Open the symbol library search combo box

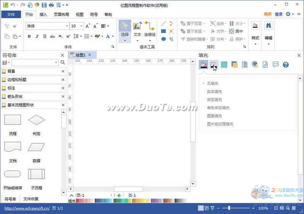tap(35, 62)
